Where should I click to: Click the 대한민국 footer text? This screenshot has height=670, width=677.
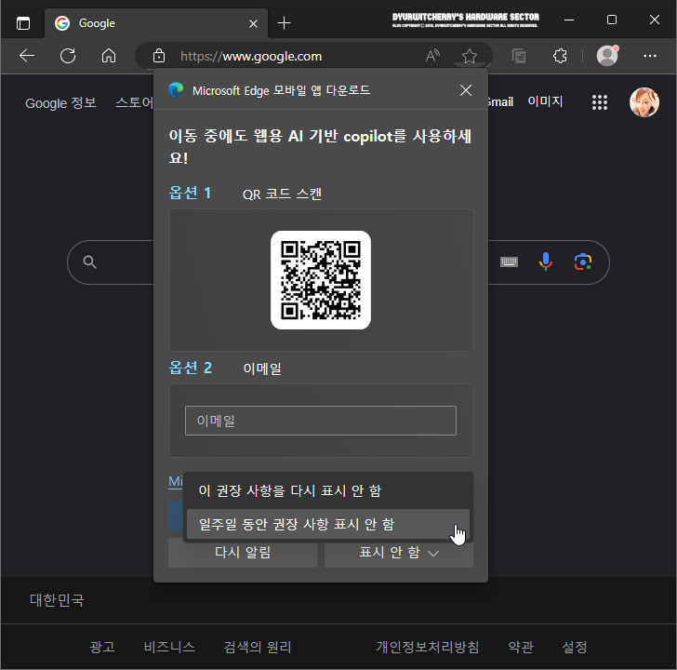(57, 599)
